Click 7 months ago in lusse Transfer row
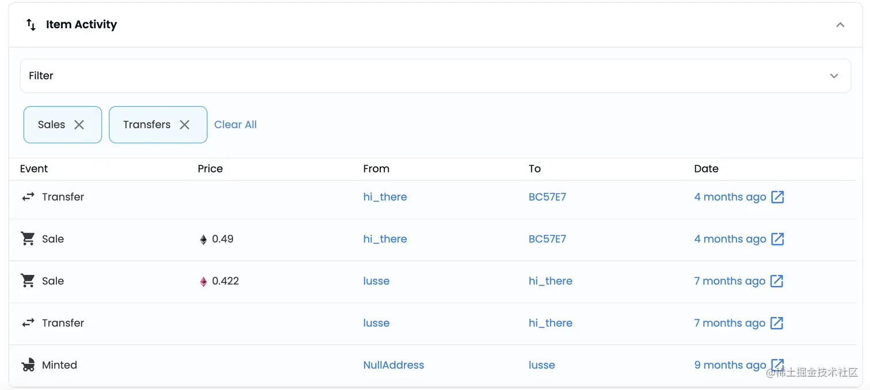 [x=730, y=323]
